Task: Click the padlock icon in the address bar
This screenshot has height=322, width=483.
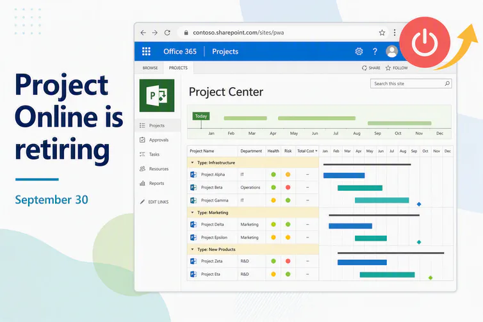Action: click(x=186, y=32)
